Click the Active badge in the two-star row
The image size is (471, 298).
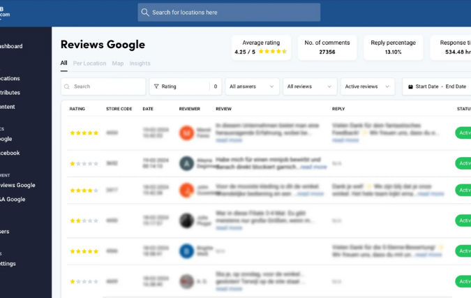(463, 221)
